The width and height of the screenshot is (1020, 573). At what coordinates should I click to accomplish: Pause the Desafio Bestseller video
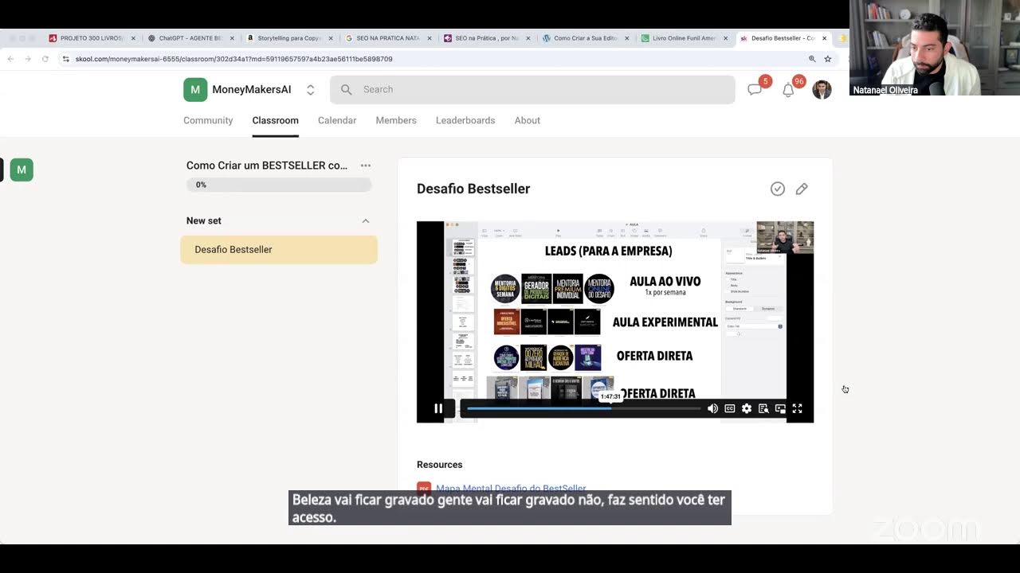[x=438, y=408]
